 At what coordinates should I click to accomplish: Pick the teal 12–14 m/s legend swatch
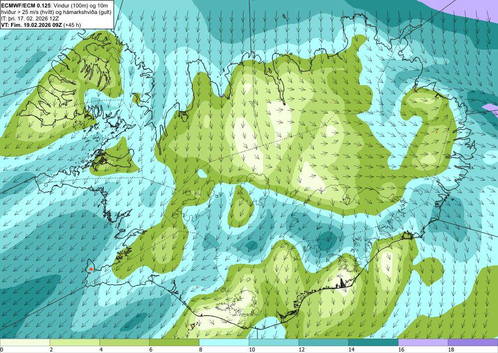point(324,343)
